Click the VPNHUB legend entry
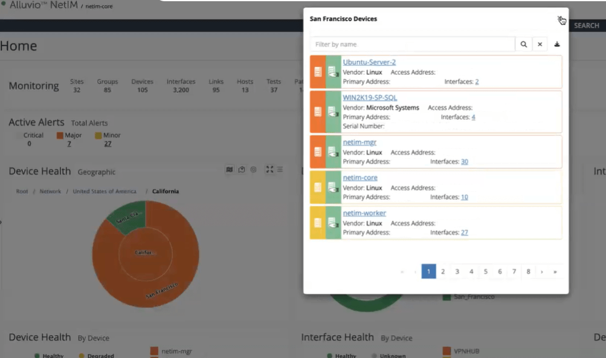Screen dimensions: 606x358 click(x=461, y=351)
